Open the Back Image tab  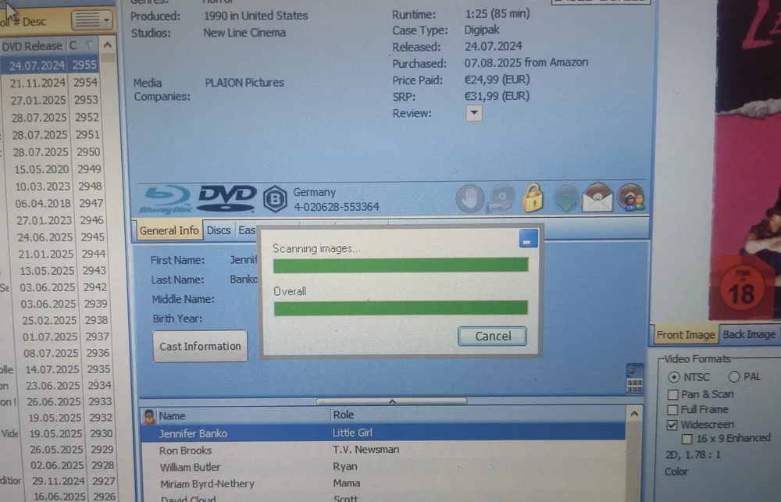pyautogui.click(x=748, y=334)
